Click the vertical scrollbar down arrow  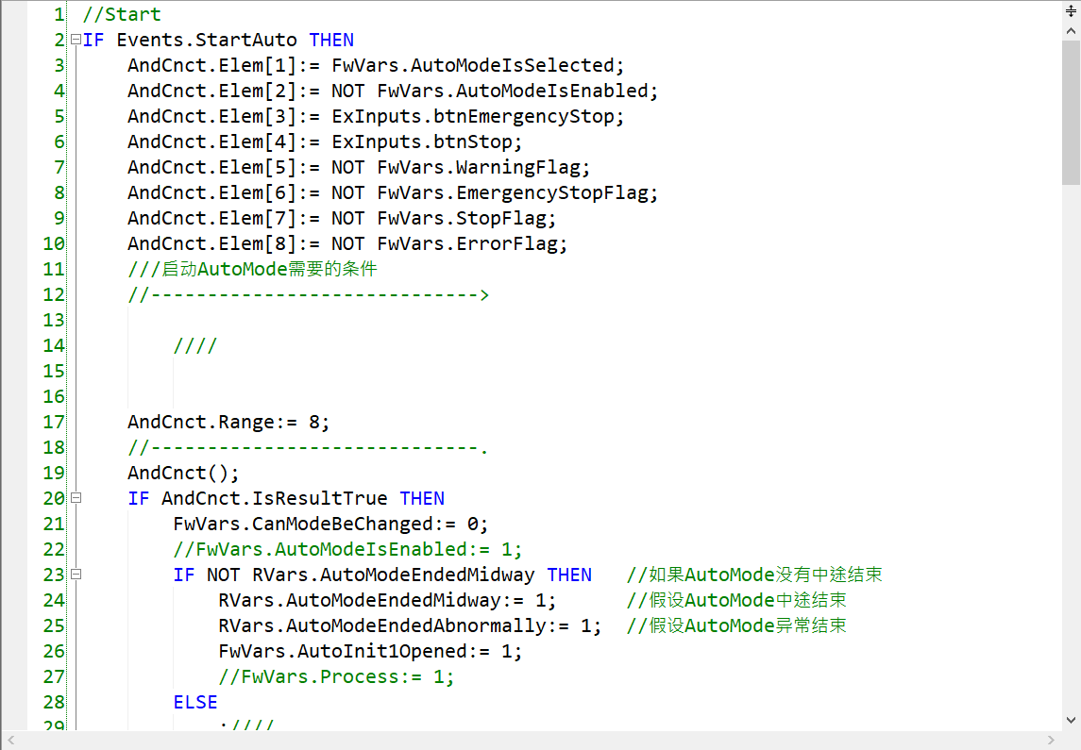pyautogui.click(x=1071, y=719)
